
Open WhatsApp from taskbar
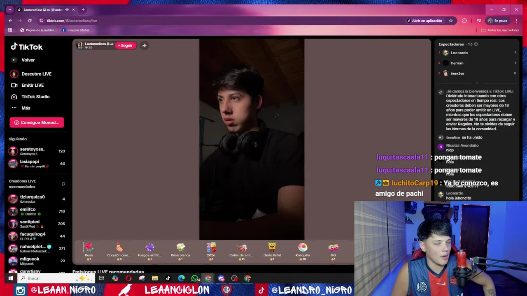(195, 278)
